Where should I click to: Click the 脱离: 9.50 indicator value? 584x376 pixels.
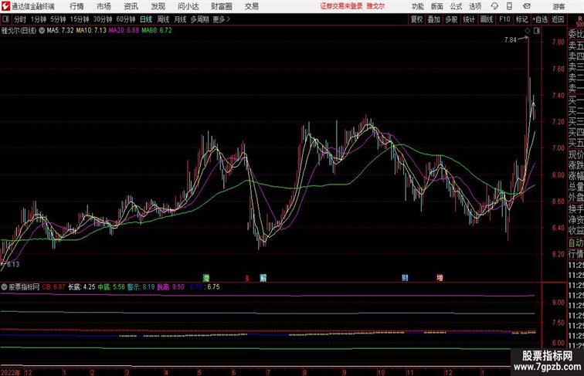point(171,287)
